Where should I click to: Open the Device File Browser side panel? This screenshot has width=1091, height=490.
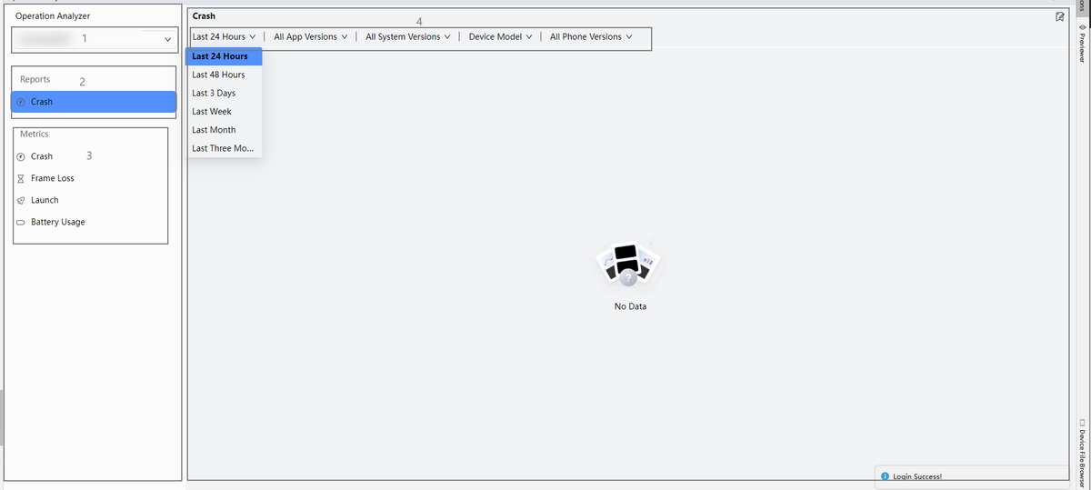[1082, 452]
